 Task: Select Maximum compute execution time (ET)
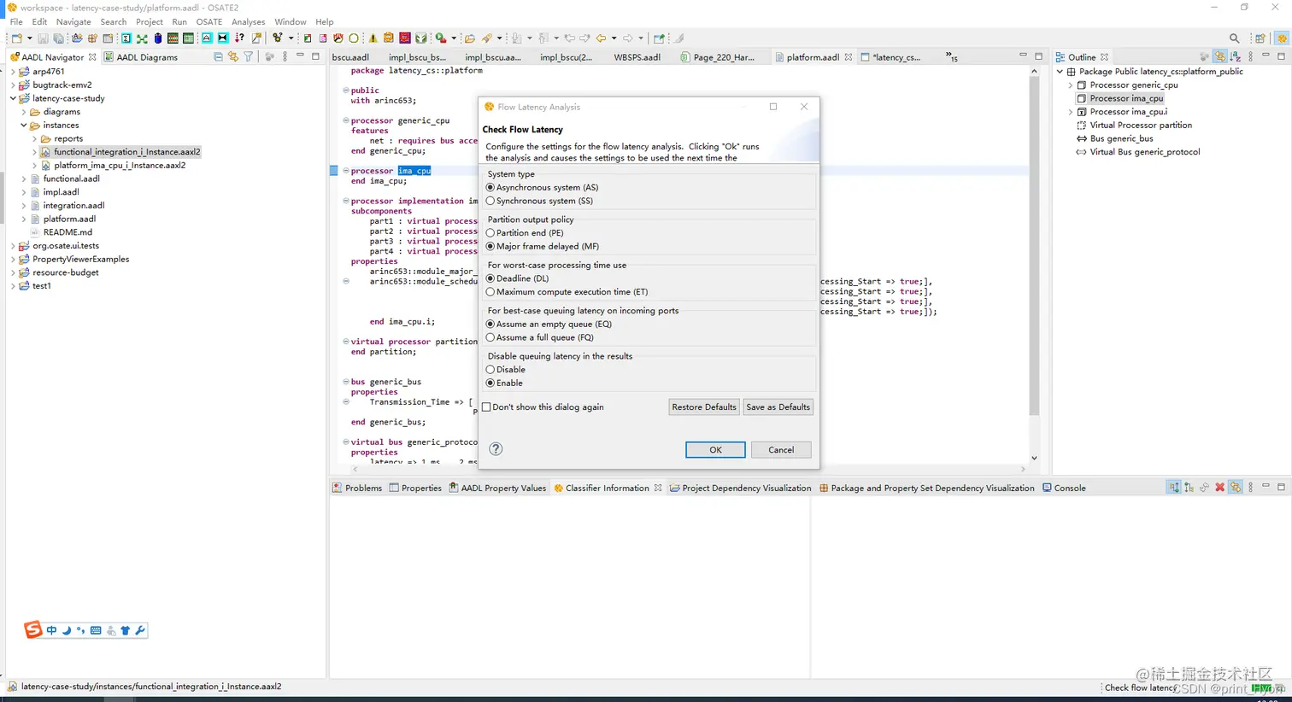pyautogui.click(x=567, y=292)
